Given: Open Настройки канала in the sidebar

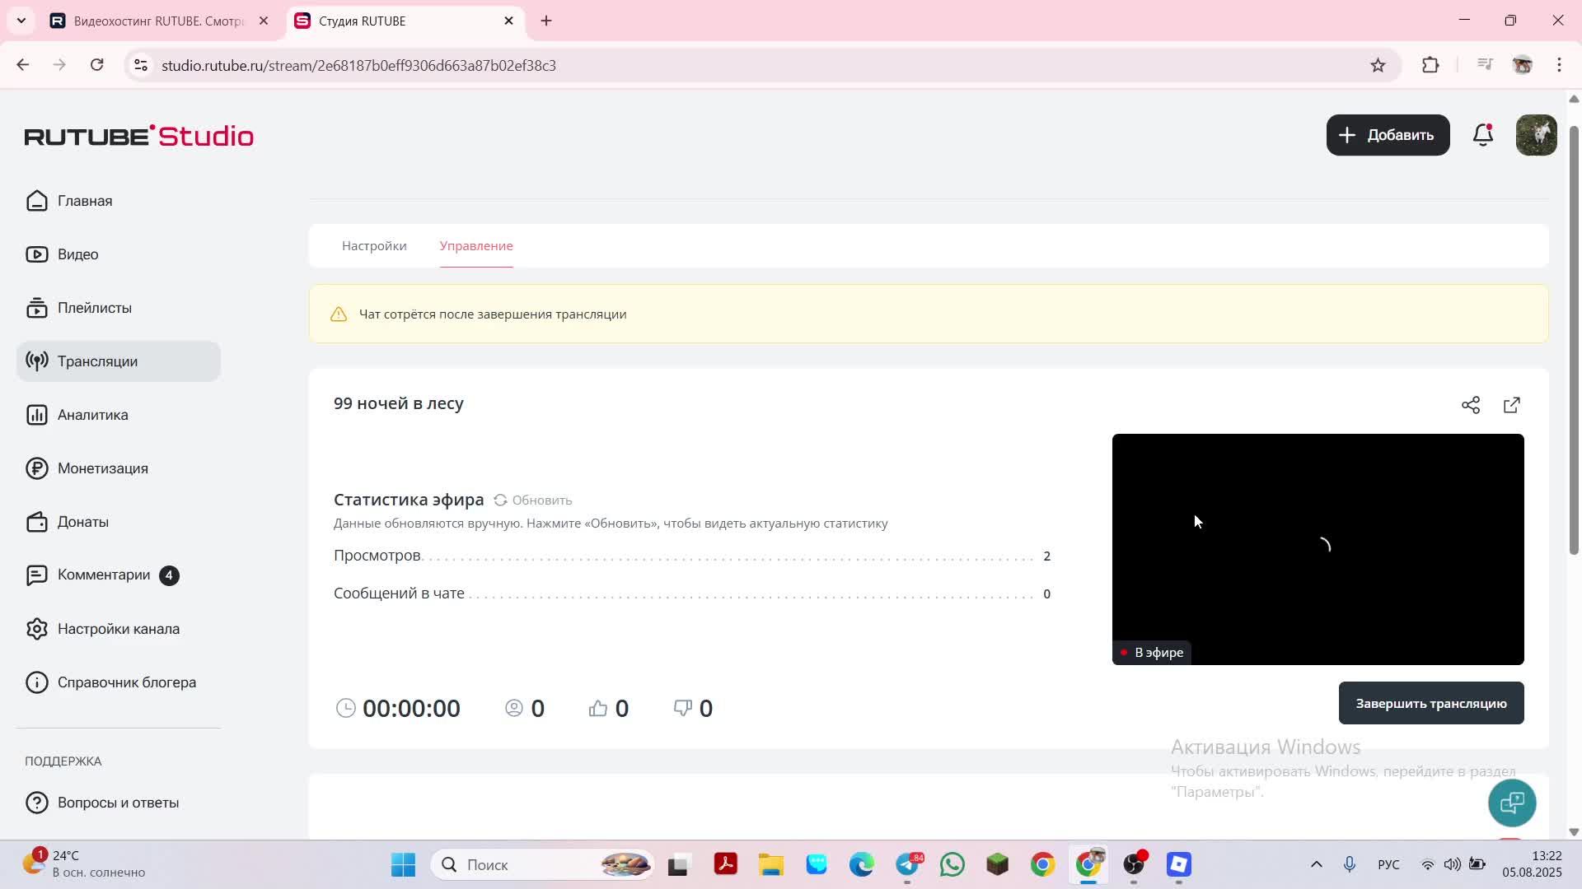Looking at the screenshot, I should pos(118,629).
